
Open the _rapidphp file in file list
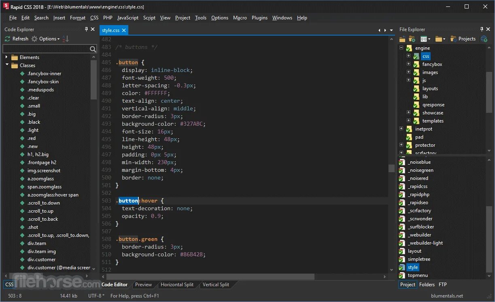(x=419, y=194)
